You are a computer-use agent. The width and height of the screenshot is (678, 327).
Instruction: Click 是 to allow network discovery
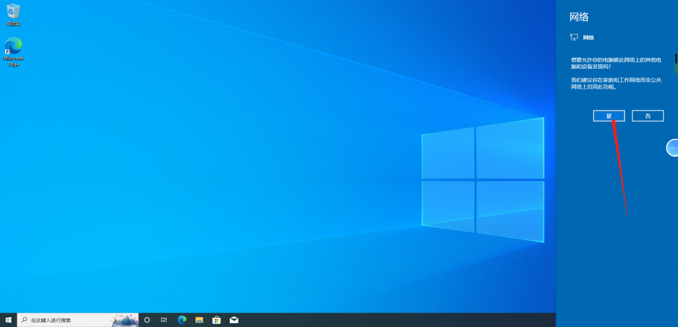[x=609, y=115]
